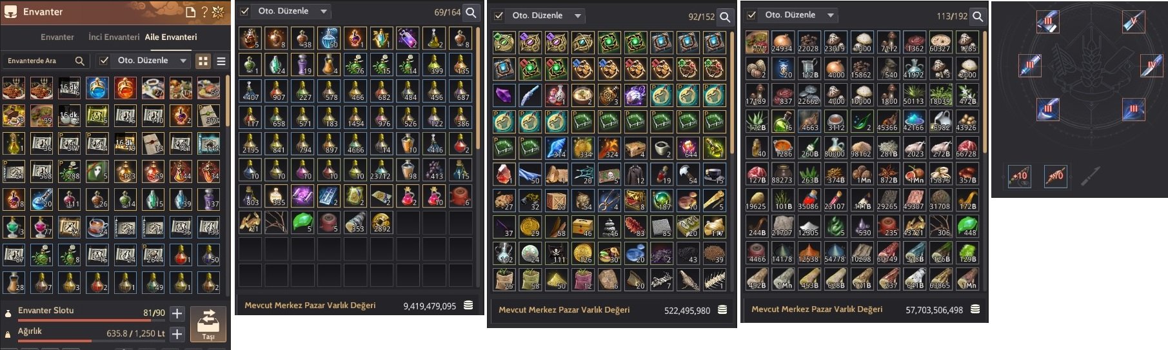
Task: Expand Oto. Düzenle dropdown in Envanter panel
Action: pos(183,61)
